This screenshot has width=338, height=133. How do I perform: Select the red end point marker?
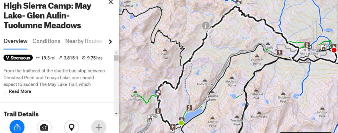[334, 50]
